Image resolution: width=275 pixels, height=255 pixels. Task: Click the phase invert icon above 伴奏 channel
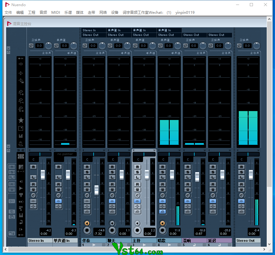tap(85, 46)
